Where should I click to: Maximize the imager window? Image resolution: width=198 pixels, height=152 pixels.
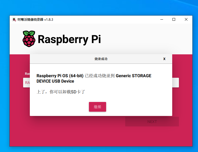click(x=174, y=19)
